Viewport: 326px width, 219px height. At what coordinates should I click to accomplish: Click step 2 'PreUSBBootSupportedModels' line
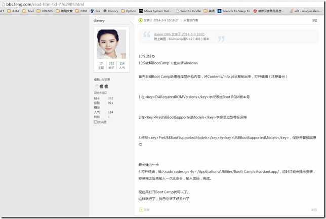[x=192, y=118]
